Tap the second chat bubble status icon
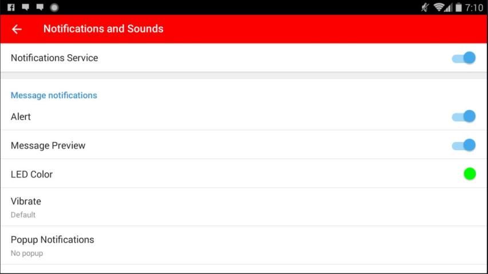Screen dimensions: 488x274 point(39,7)
